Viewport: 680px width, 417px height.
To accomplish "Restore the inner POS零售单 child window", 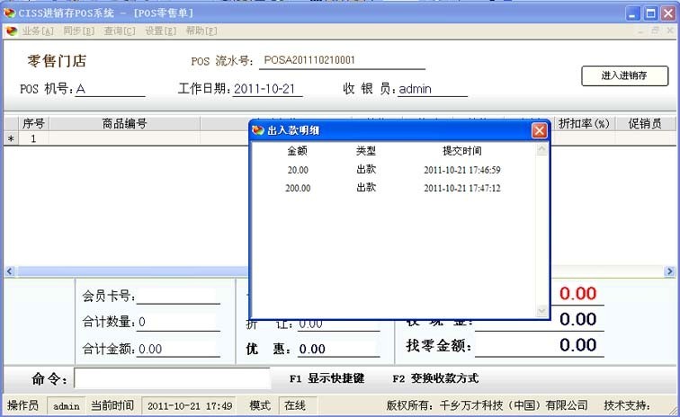I will pos(656,31).
